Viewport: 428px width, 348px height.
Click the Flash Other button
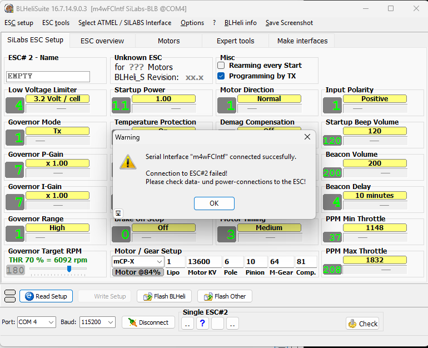[x=225, y=296]
